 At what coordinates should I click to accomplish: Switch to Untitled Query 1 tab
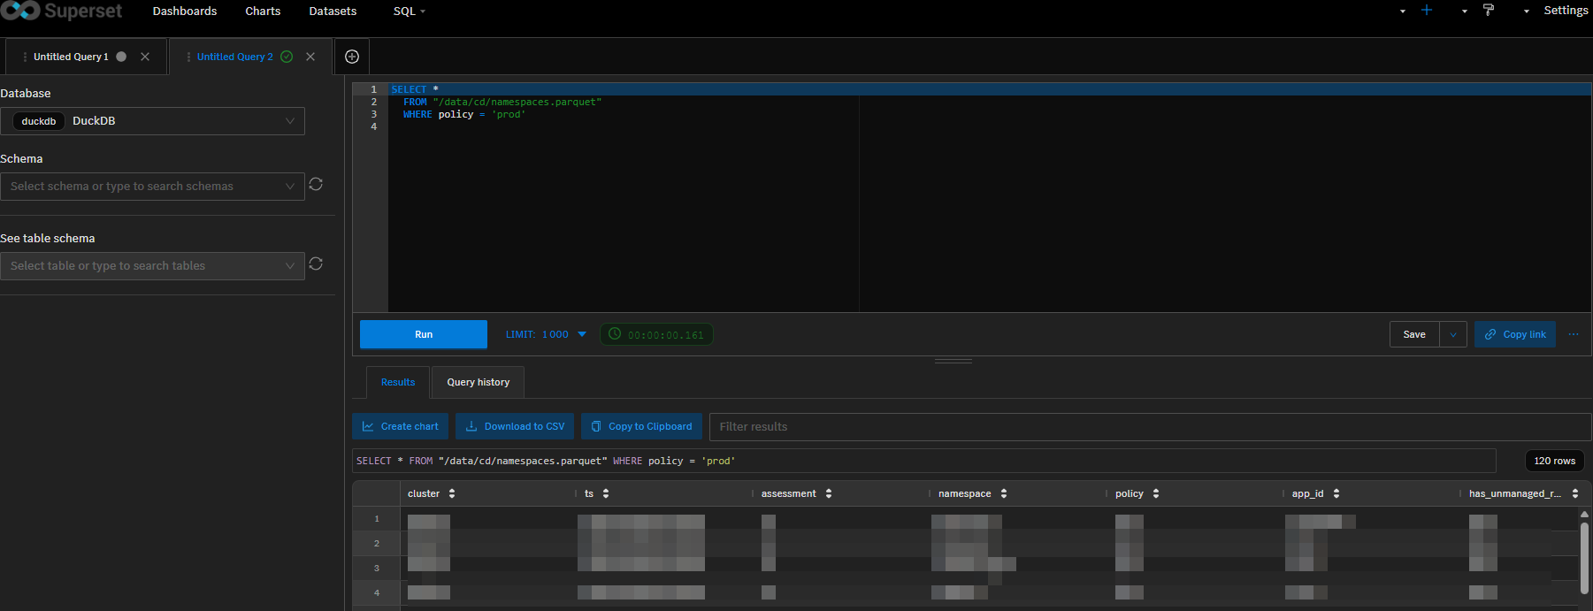[x=71, y=57]
